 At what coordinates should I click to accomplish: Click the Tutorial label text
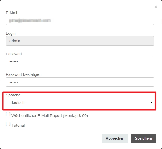click(18, 125)
